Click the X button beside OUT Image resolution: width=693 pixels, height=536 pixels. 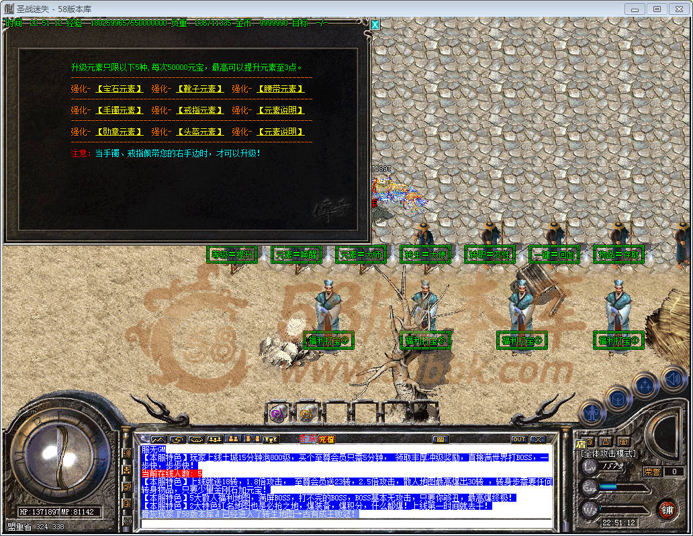537,439
